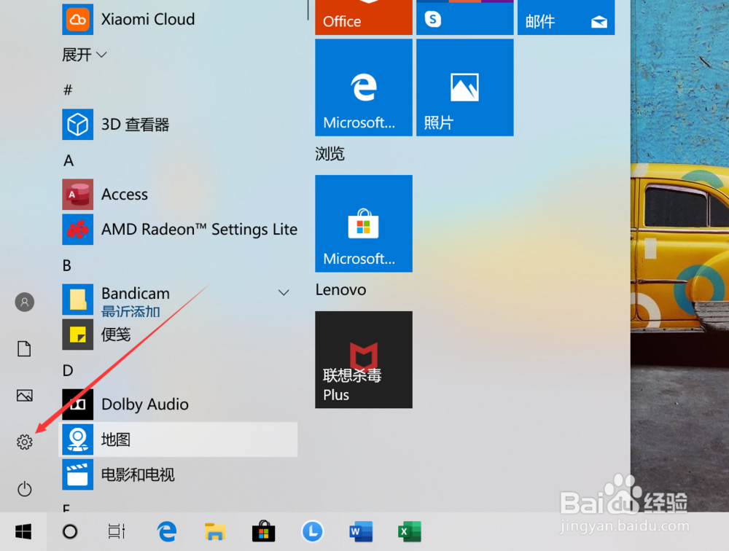
Task: Open the Documents sidebar icon
Action: click(x=24, y=348)
